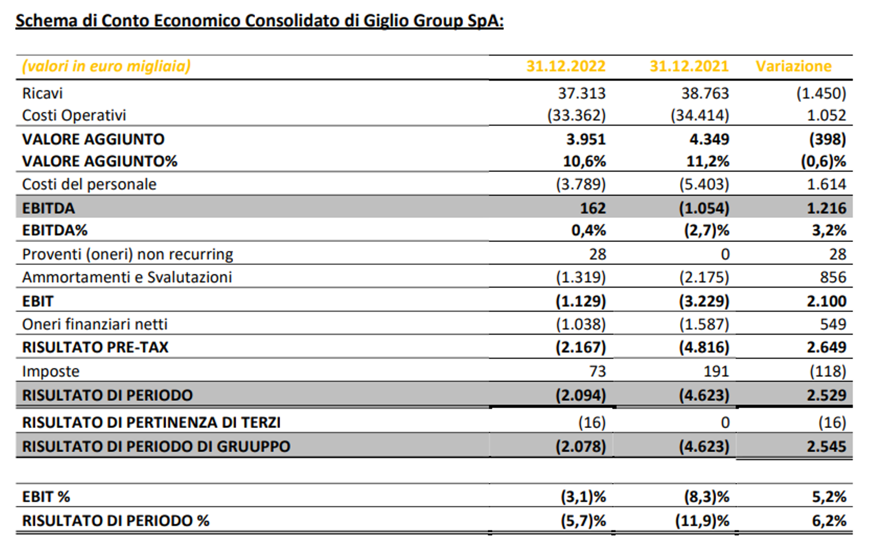Click the "Variazione" column header
Screen dimensions: 881x556
[x=793, y=66]
